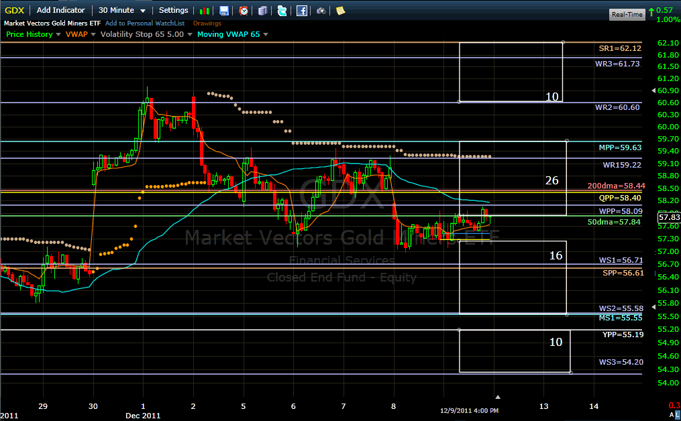This screenshot has width=681, height=421.
Task: Click the MPP=59.63 level label
Action: coord(620,147)
